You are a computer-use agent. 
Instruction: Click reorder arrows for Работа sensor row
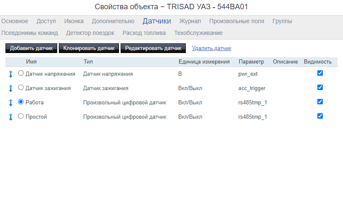[x=11, y=103]
